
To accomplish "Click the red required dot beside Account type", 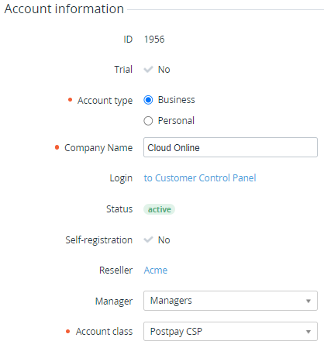I will coord(70,100).
